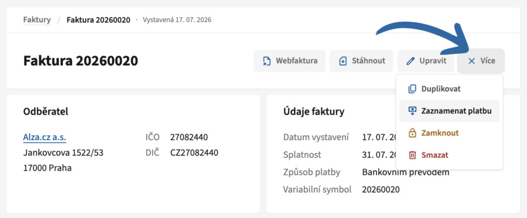Click the Splatnost label
This screenshot has width=527, height=218.
point(302,155)
